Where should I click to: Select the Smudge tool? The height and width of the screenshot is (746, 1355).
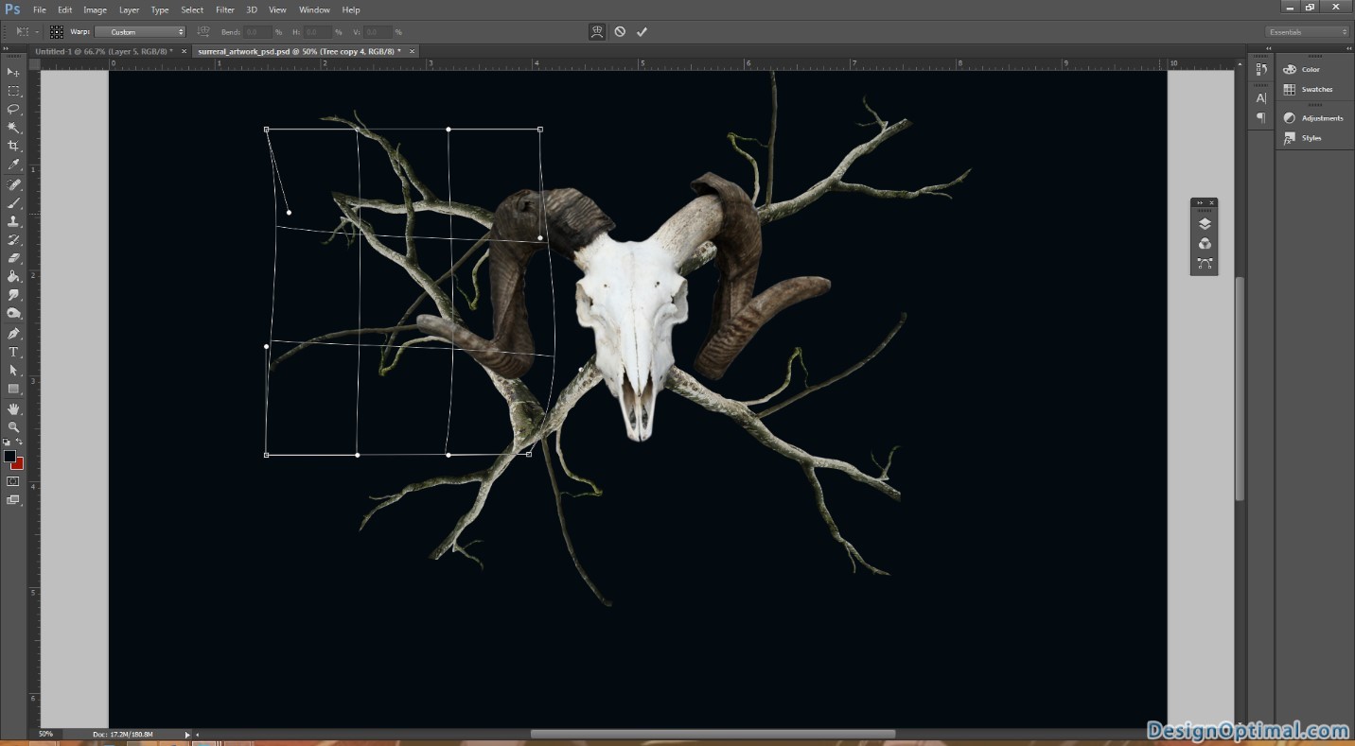coord(13,295)
